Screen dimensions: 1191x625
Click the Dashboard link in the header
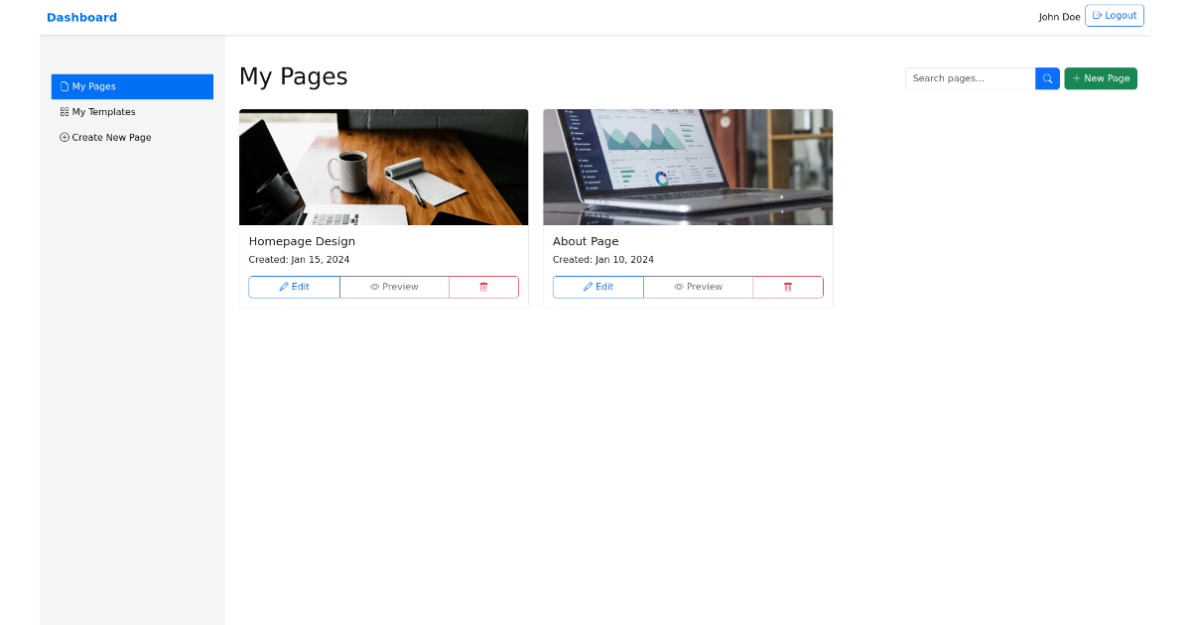click(x=81, y=17)
